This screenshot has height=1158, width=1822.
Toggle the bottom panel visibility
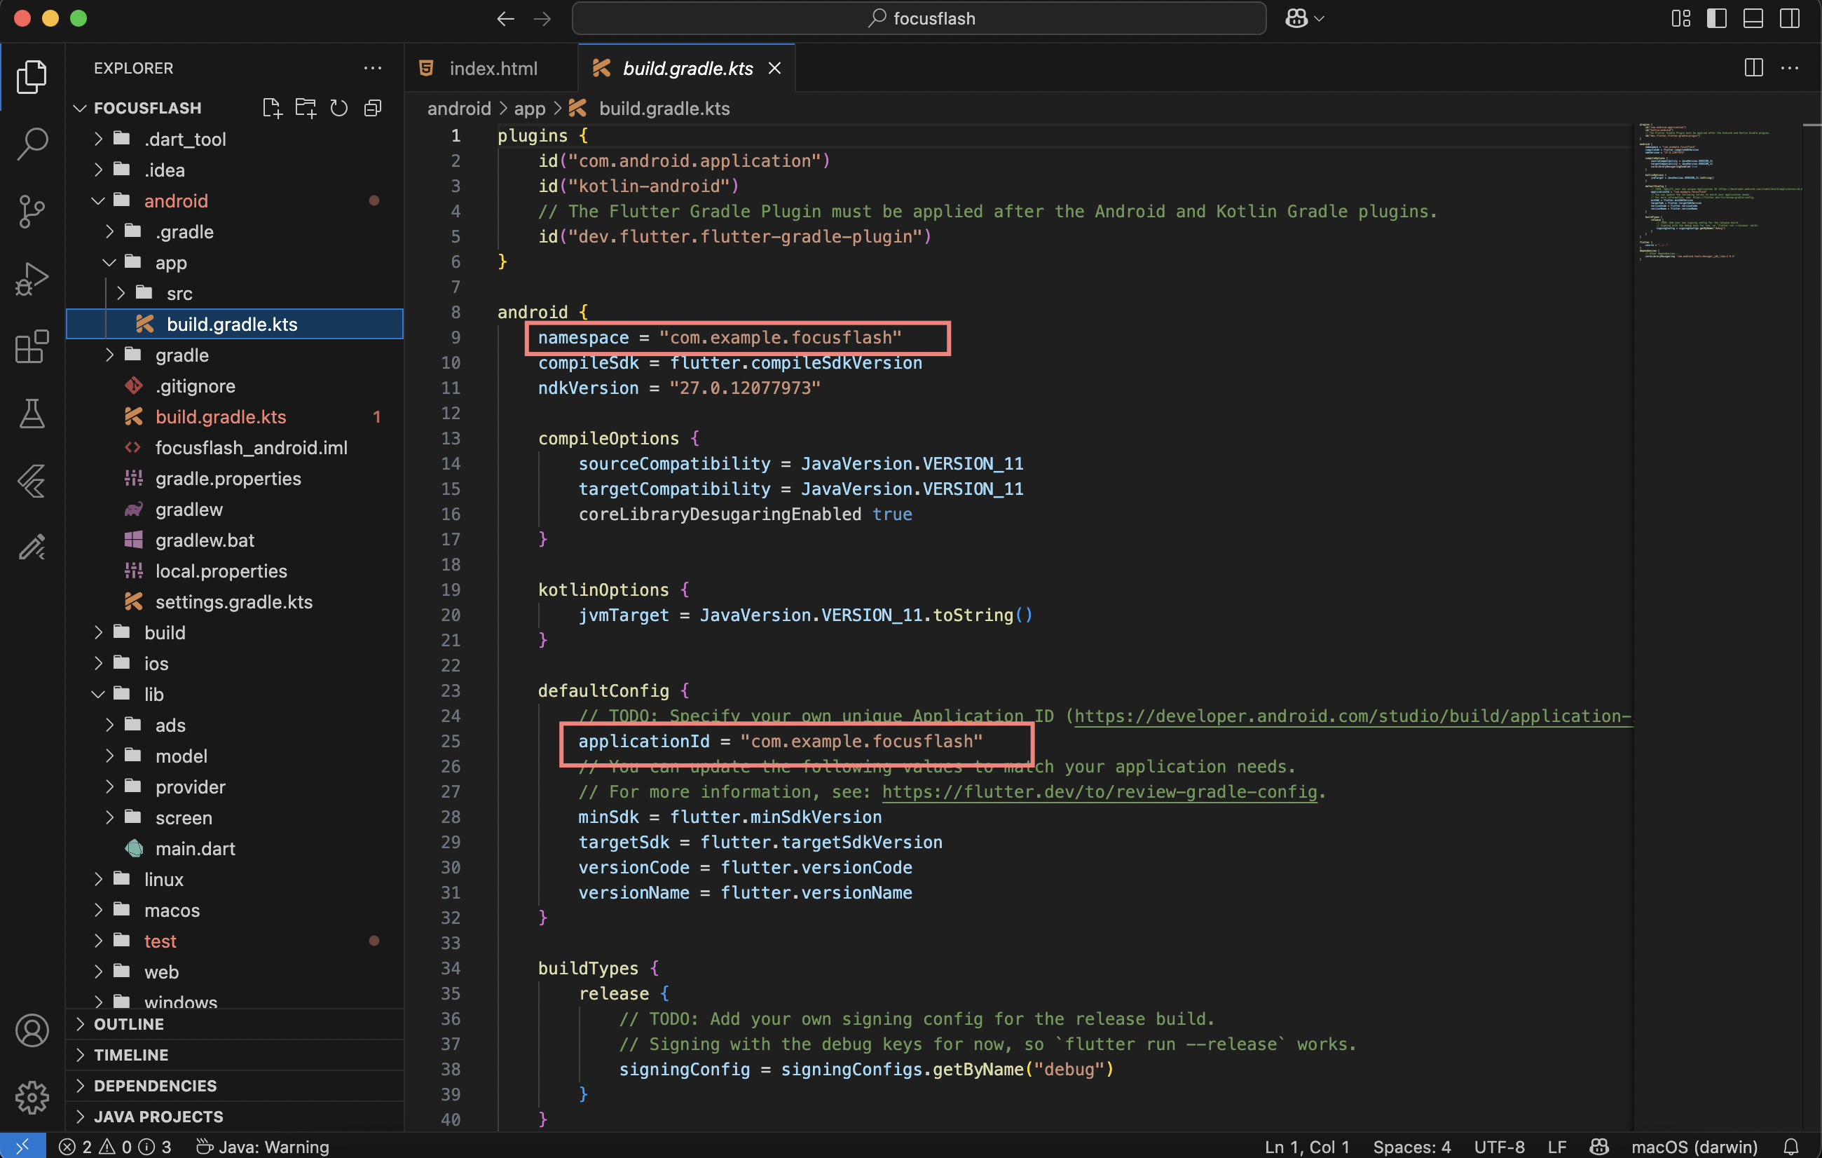tap(1753, 18)
